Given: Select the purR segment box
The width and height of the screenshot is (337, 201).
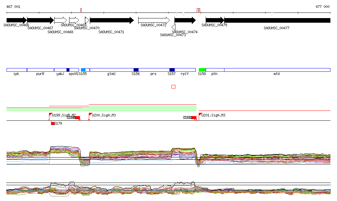Looking at the screenshot, I should [40, 70].
